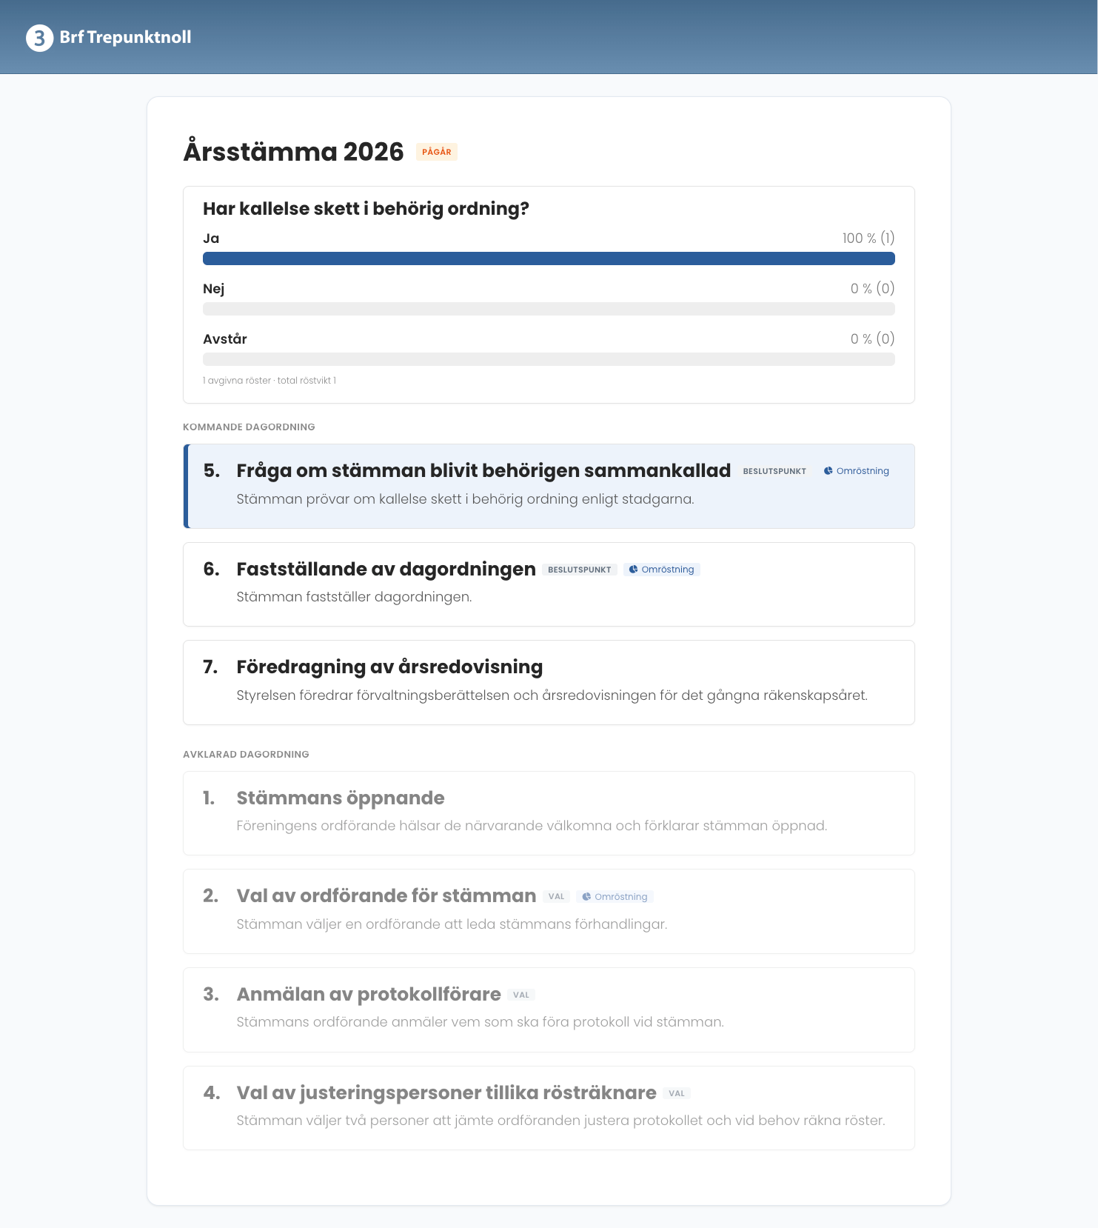Click the description Stämman fastställer dagordningen.
This screenshot has width=1098, height=1228.
[354, 597]
